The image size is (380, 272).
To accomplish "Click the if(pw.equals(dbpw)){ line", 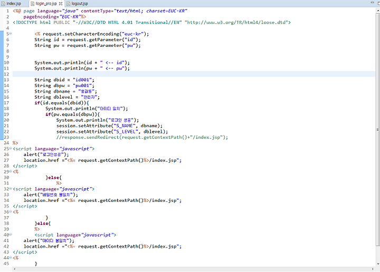I will tap(72, 114).
